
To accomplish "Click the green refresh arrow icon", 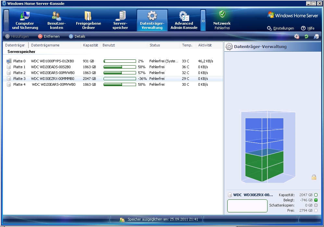I will pos(306,37).
